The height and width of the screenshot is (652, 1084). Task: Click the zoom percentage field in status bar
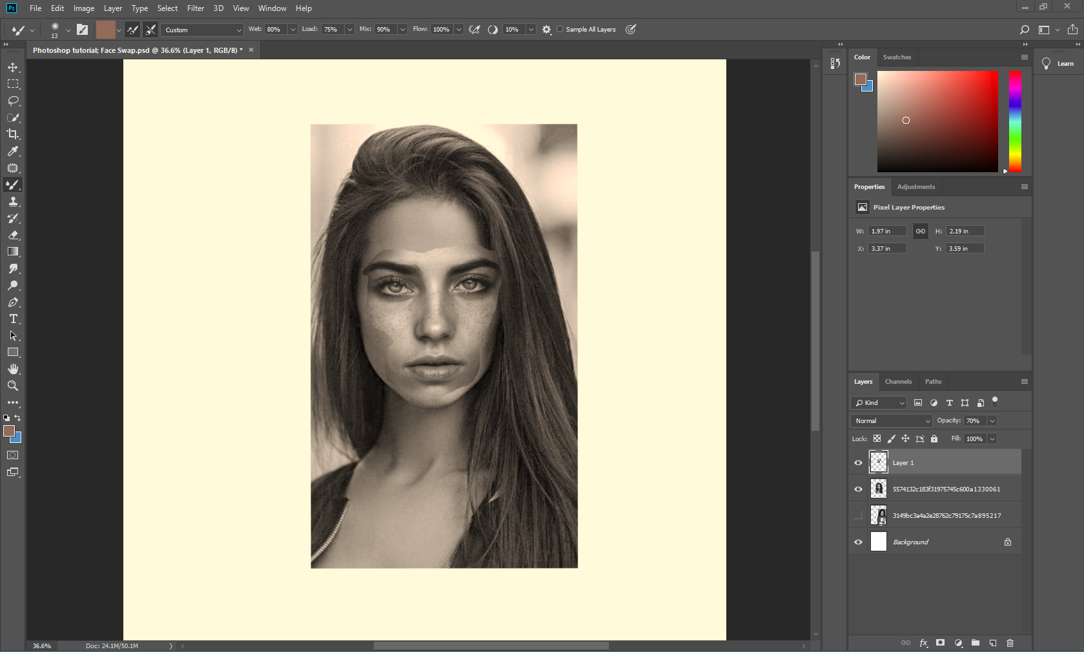(42, 646)
